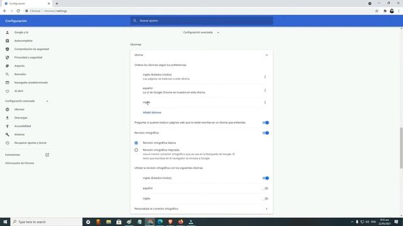Viewport: 403px width, 226px height.
Task: Click 'Utilizar la revisión ortográfica' languages heading
Action: coord(168,168)
